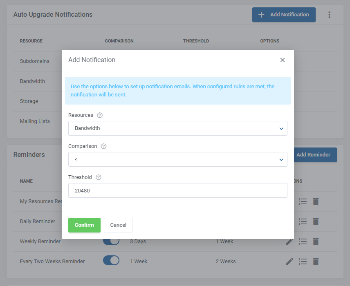Edit the Every Two Weeks Reminder

tap(289, 261)
